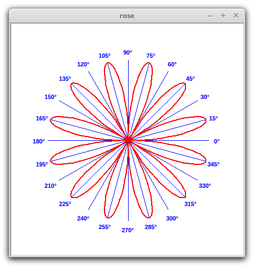Click the 255° angle label
The image size is (253, 266).
click(105, 227)
